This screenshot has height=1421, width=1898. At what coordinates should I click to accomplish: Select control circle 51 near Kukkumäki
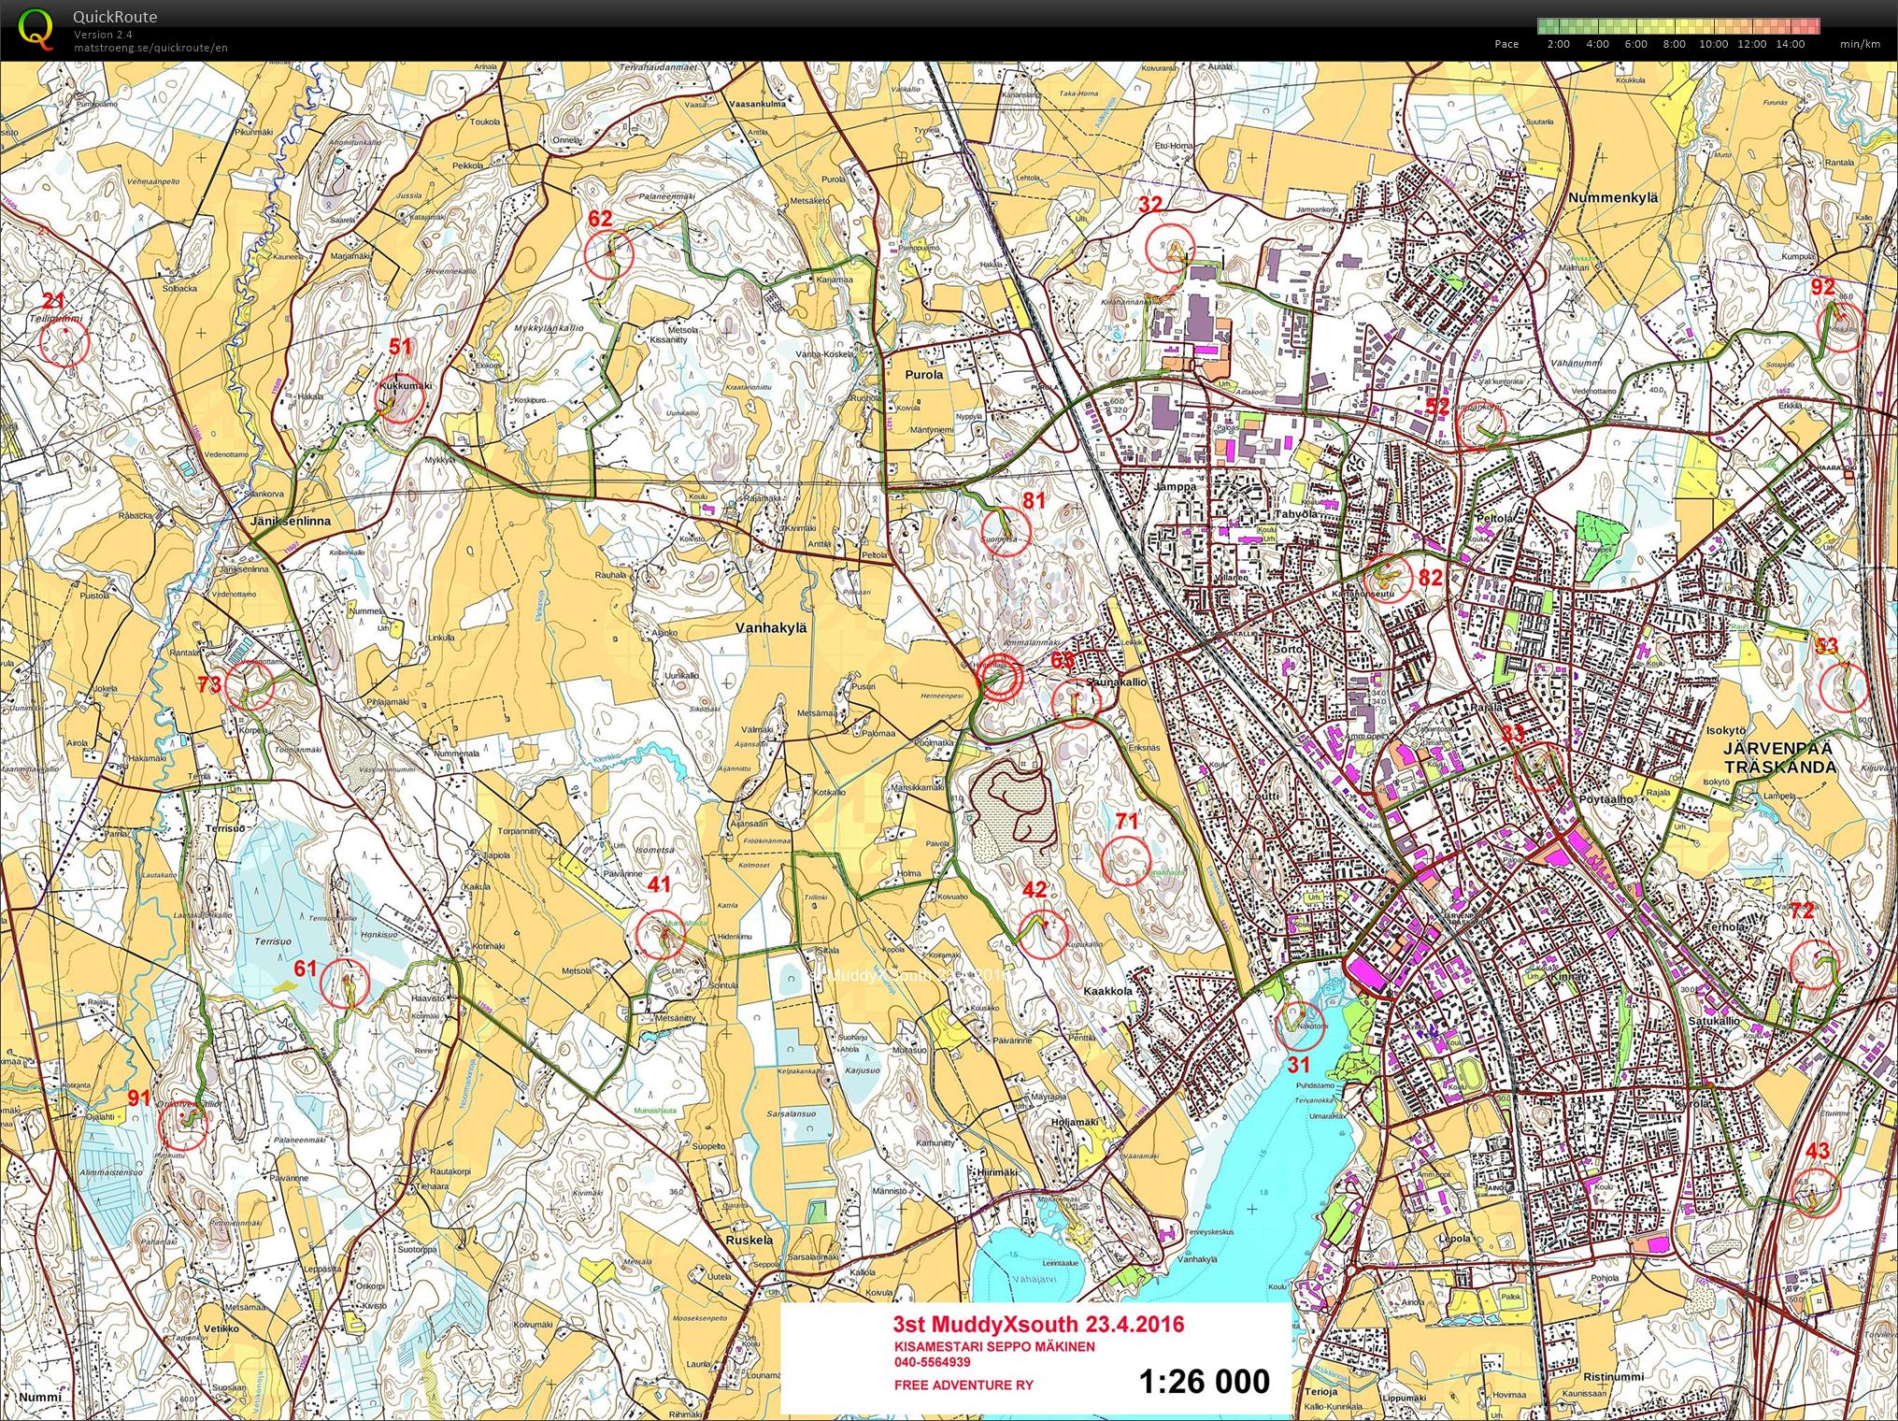click(x=400, y=399)
